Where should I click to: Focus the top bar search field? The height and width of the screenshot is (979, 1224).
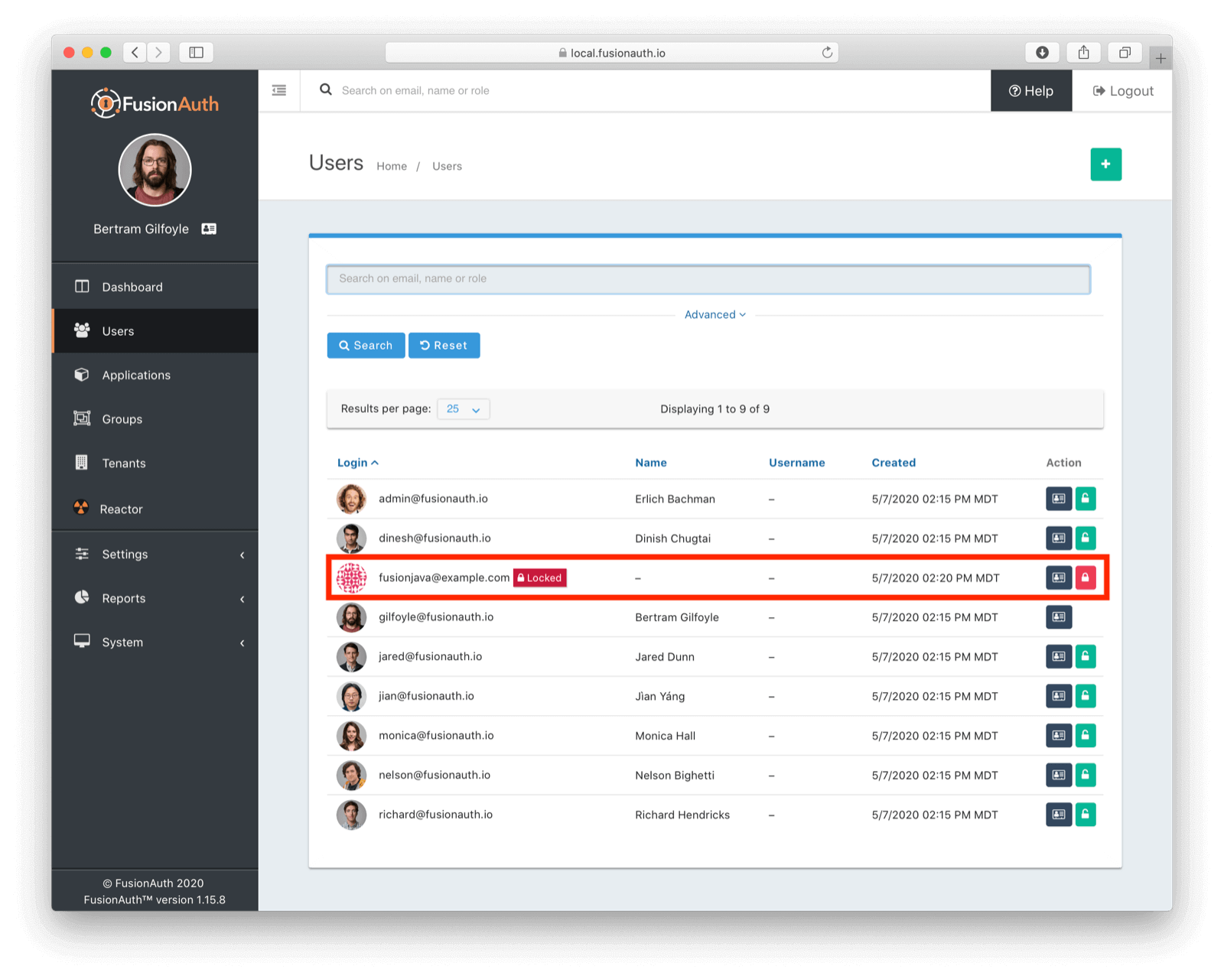tap(658, 90)
